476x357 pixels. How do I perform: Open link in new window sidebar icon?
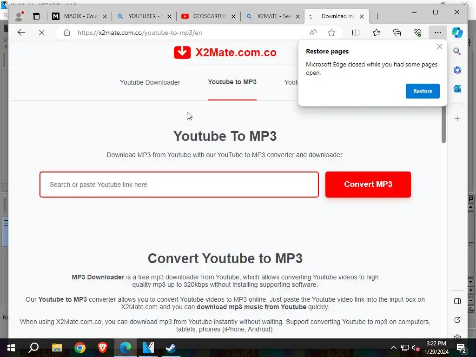coord(457,320)
